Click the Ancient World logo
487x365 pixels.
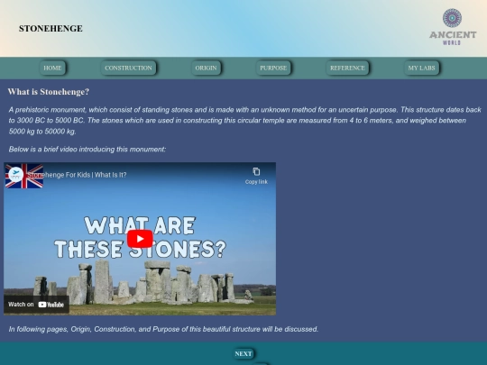(x=453, y=27)
